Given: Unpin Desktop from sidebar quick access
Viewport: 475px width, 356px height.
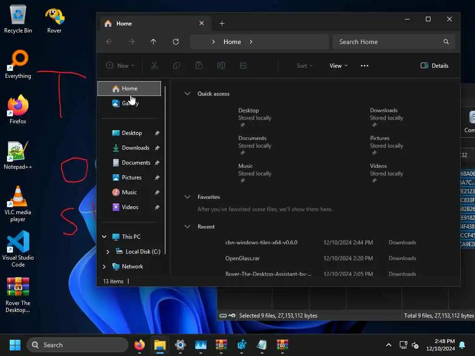Looking at the screenshot, I should pos(157,133).
